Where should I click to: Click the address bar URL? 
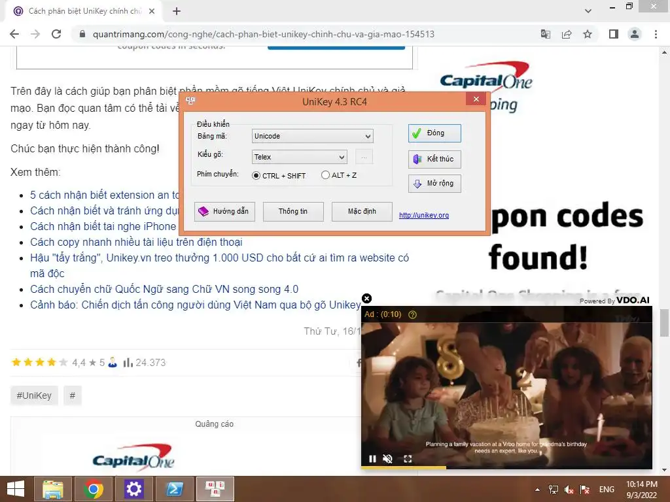pyautogui.click(x=263, y=34)
